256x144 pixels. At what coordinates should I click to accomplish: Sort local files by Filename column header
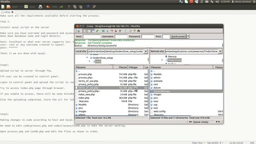tap(94, 67)
